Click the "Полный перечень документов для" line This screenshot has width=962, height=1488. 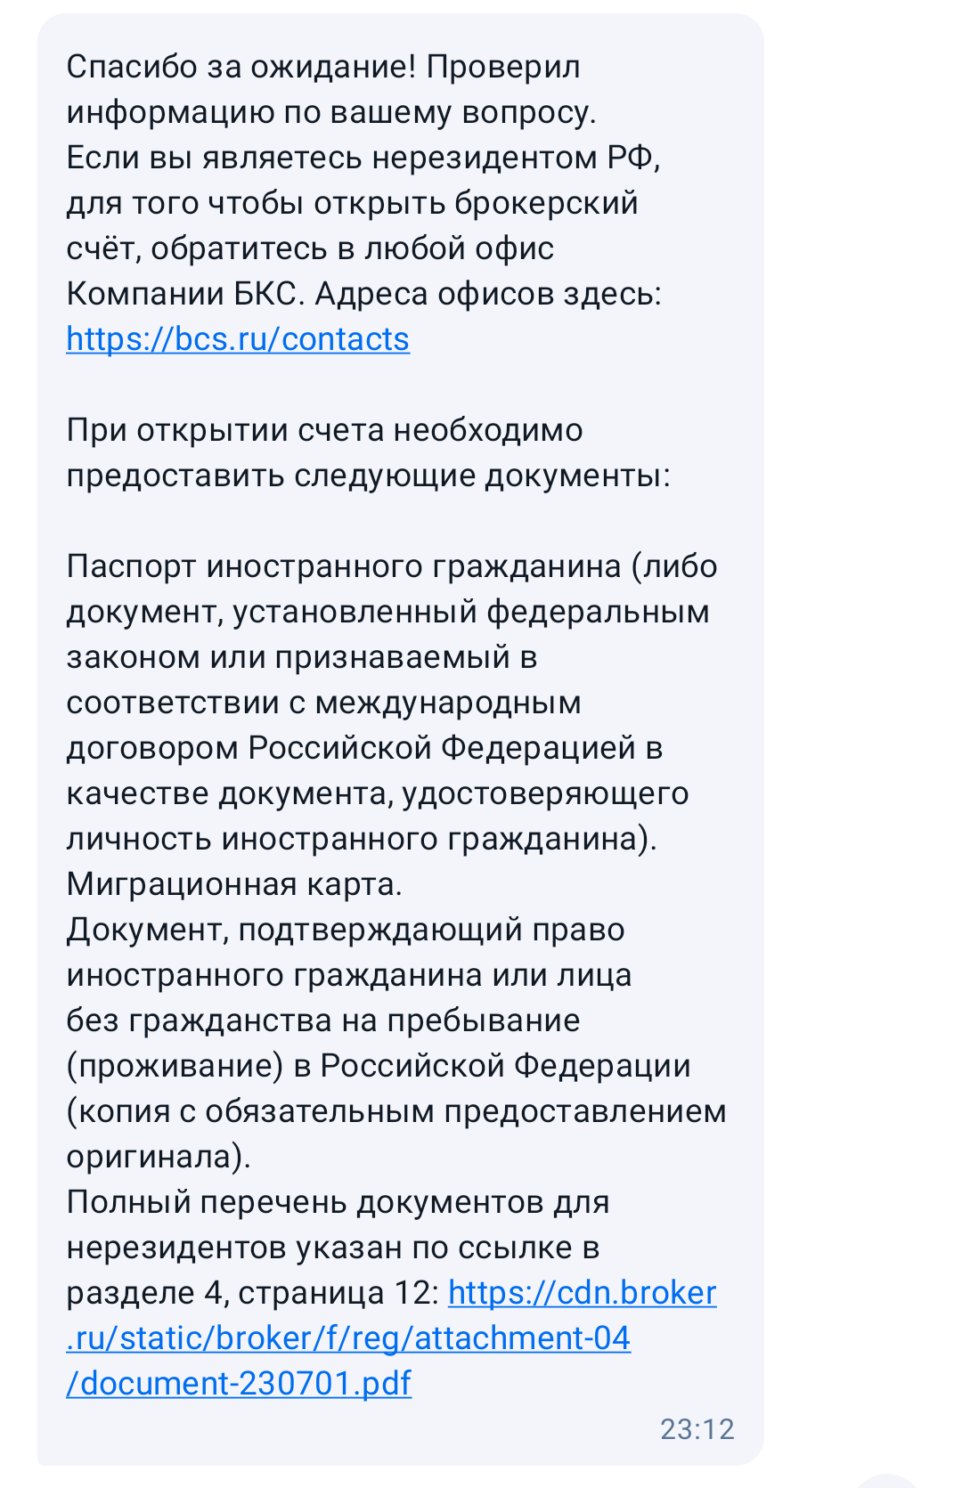coord(338,1202)
